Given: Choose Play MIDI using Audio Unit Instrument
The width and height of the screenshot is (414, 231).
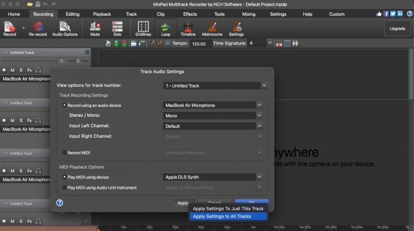Looking at the screenshot, I should 65,188.
